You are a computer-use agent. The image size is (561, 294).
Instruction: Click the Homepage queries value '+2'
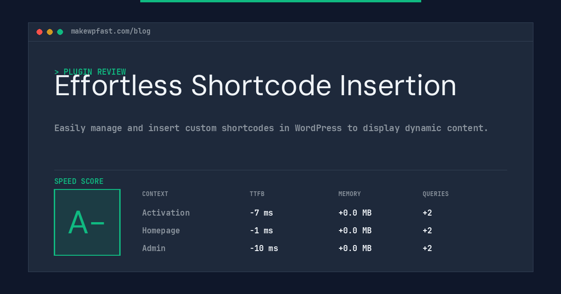427,231
